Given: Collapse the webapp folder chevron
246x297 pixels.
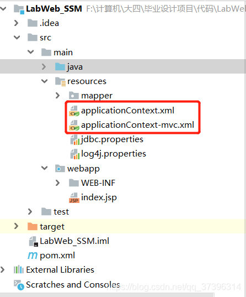Looking at the screenshot, I should click(44, 168).
